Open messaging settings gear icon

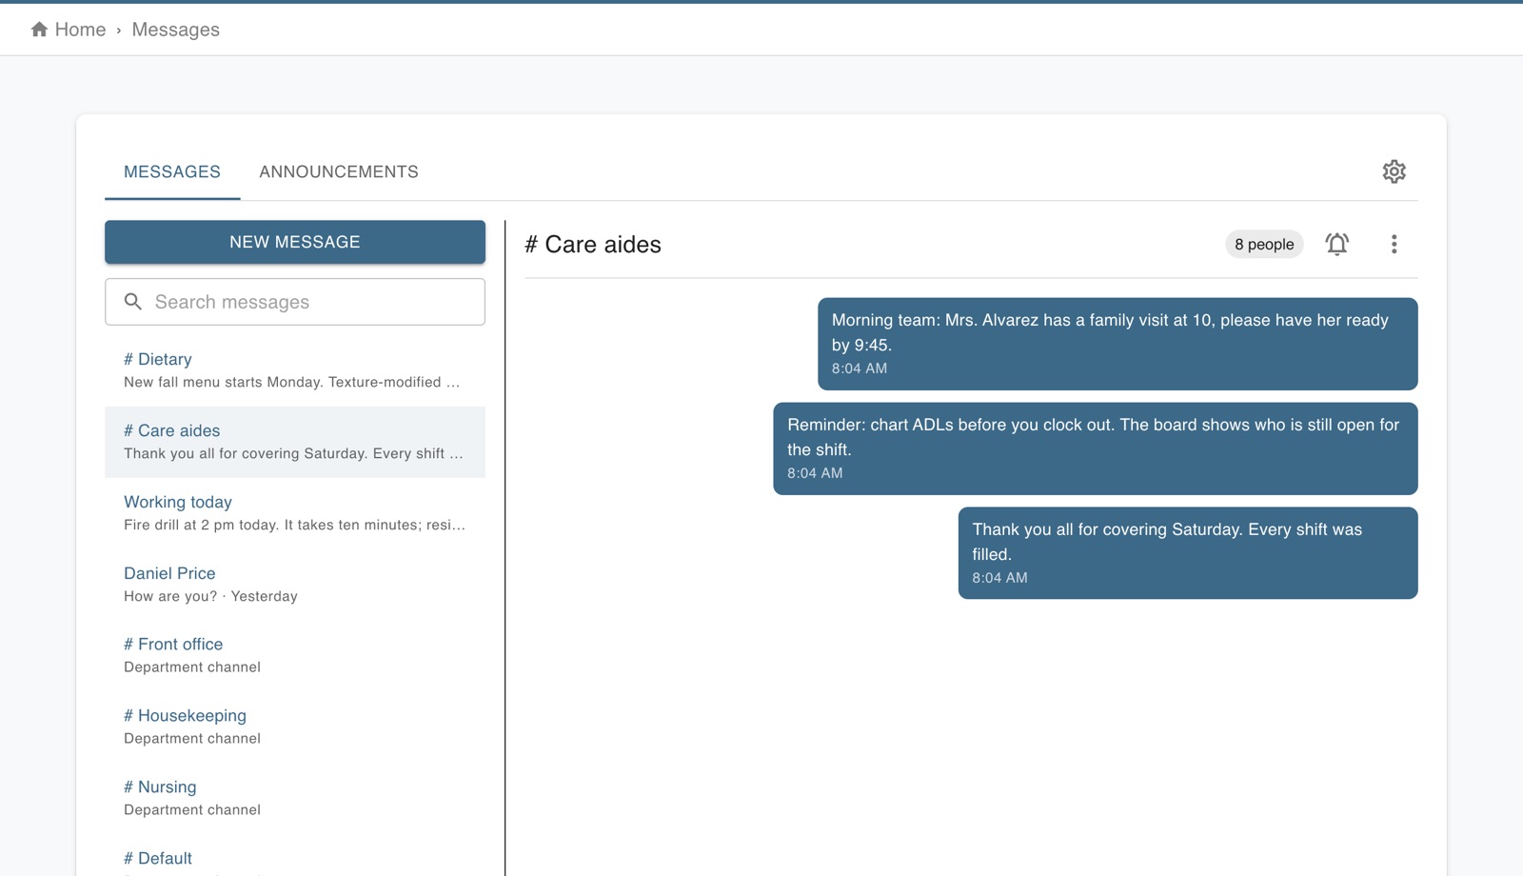click(x=1394, y=171)
